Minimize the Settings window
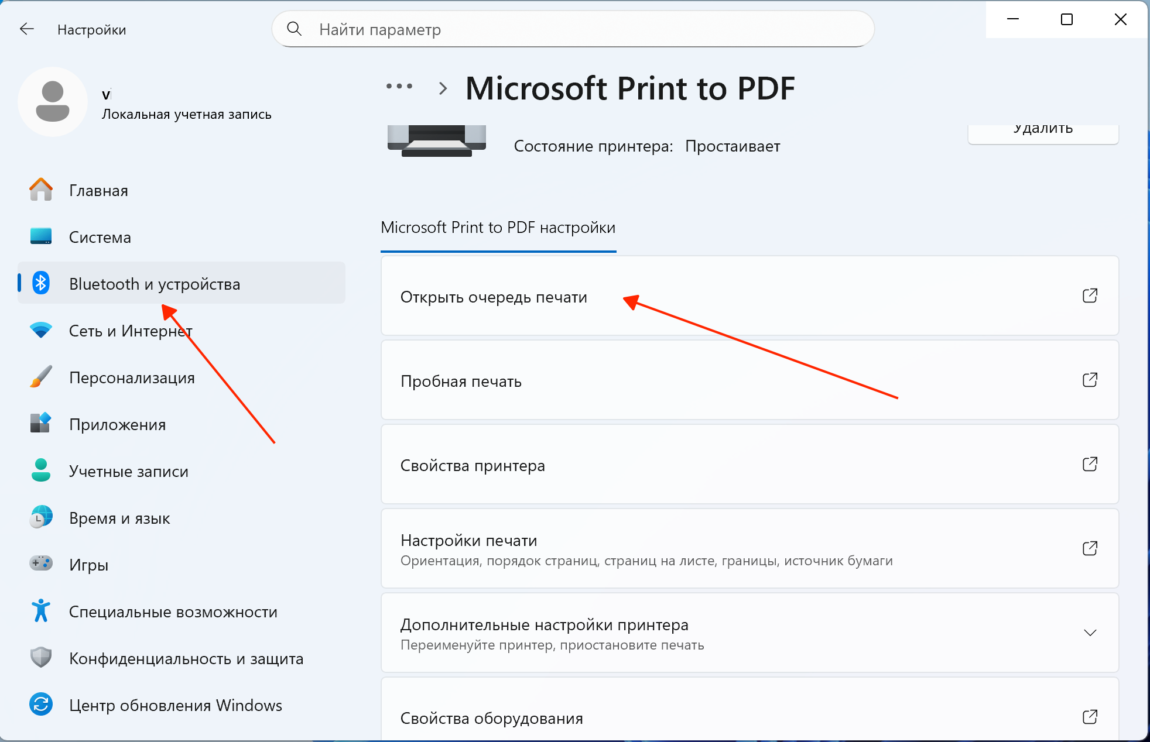1150x742 pixels. (1013, 19)
